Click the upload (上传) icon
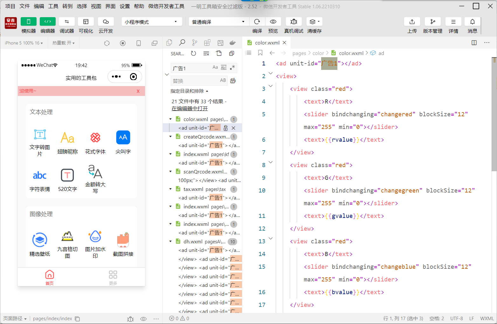 [x=412, y=22]
